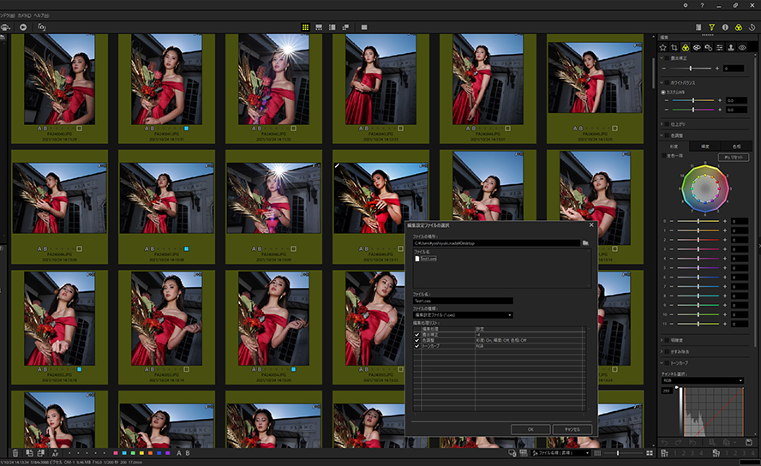The width and height of the screenshot is (761, 466).
Task: Expand the section above tone curve in edit panel
Action: click(x=662, y=351)
